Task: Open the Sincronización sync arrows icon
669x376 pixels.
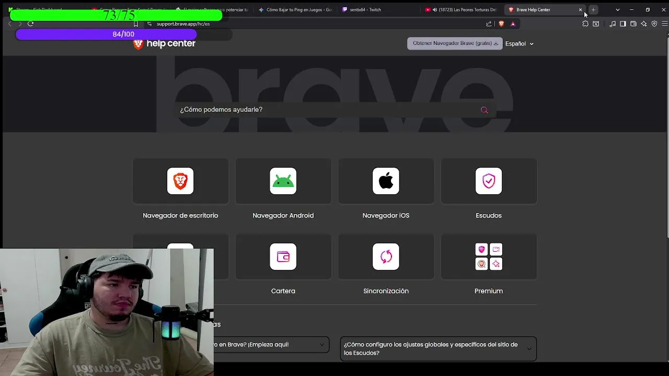Action: pyautogui.click(x=386, y=256)
